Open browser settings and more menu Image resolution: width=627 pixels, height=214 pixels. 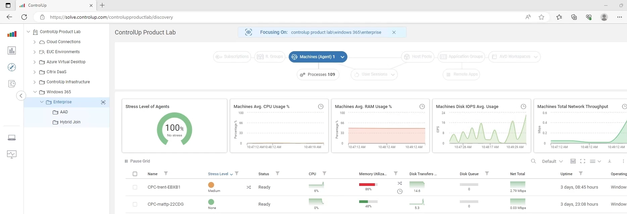pyautogui.click(x=620, y=17)
